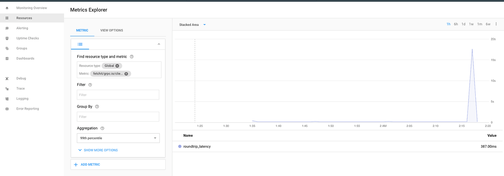Click the Logging icon in sidebar

pyautogui.click(x=7, y=99)
